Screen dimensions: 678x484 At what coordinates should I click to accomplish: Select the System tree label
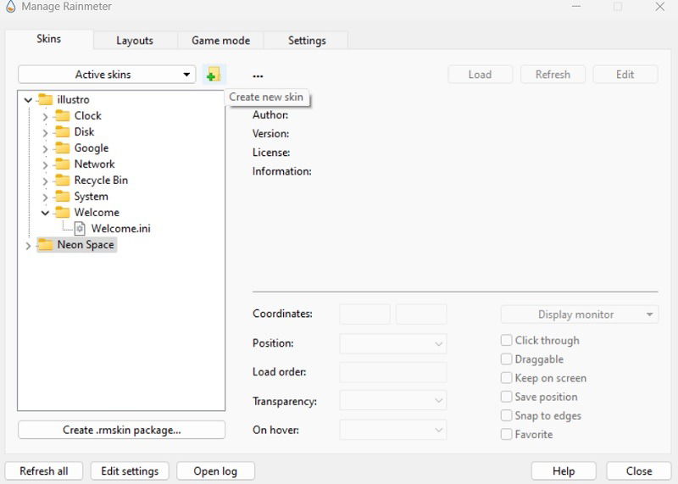[92, 197]
